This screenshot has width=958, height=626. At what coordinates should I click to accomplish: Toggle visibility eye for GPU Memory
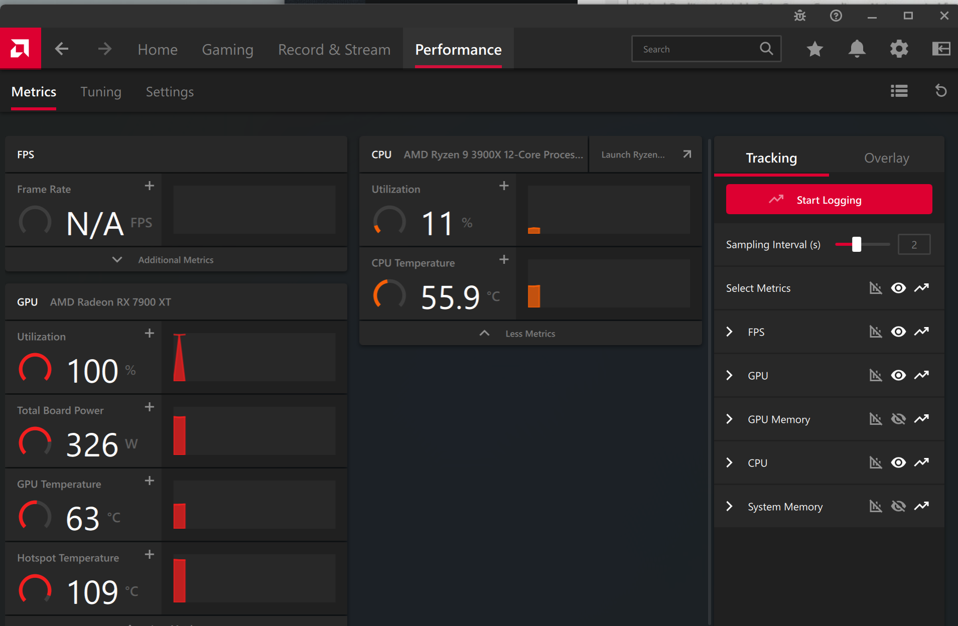point(898,419)
